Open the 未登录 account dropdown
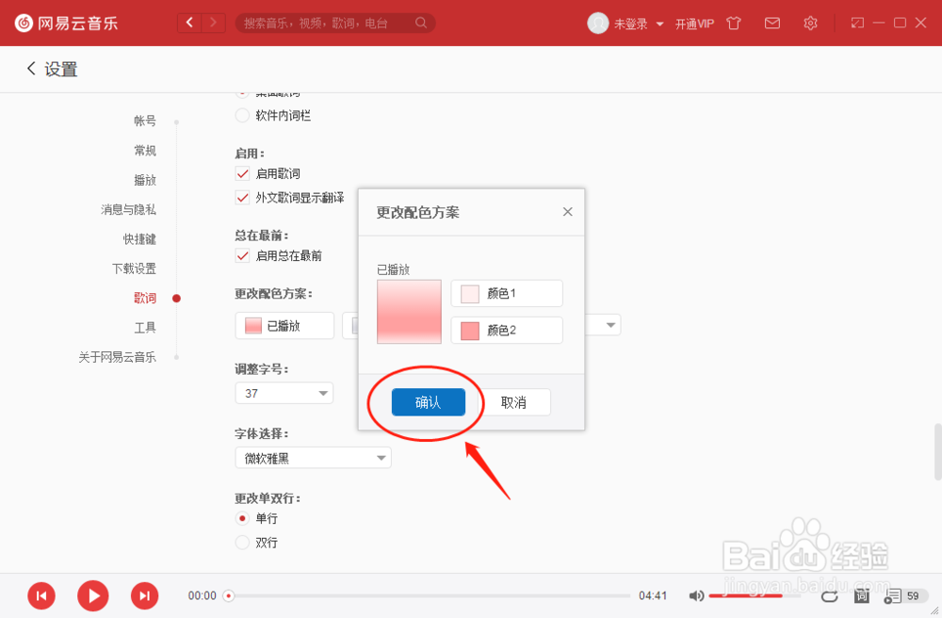This screenshot has height=618, width=942. (x=638, y=24)
